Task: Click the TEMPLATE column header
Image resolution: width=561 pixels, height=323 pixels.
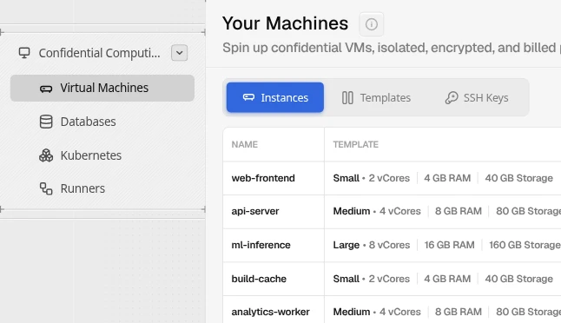Action: click(x=356, y=144)
